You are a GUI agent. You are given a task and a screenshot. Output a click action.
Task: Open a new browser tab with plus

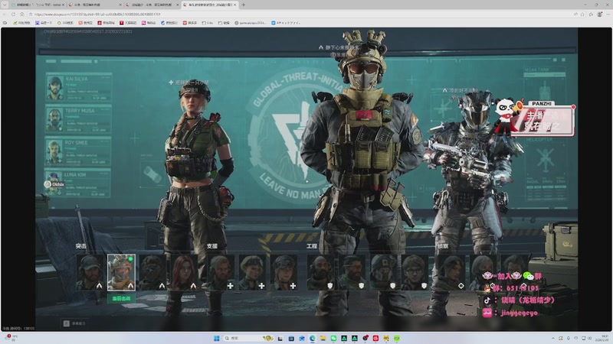tap(243, 5)
